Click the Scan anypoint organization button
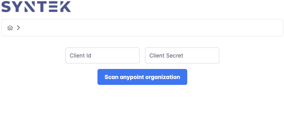The width and height of the screenshot is (284, 140). click(x=142, y=77)
